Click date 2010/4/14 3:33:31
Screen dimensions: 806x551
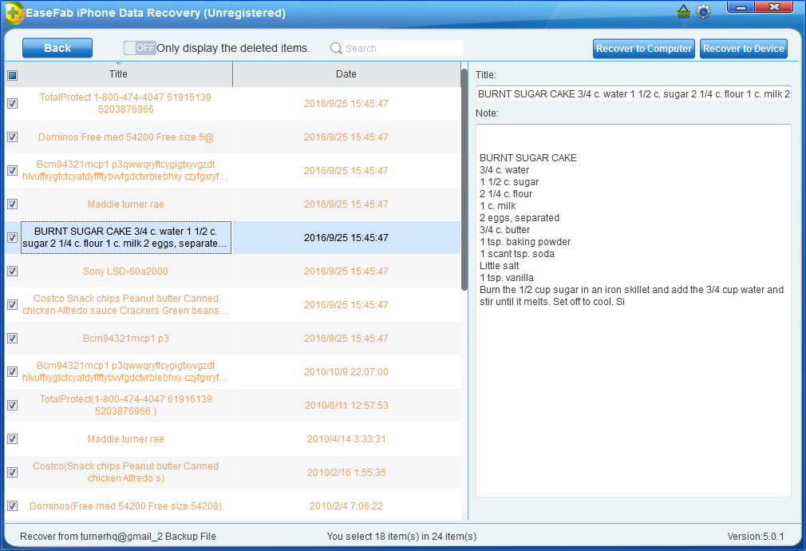(x=346, y=439)
